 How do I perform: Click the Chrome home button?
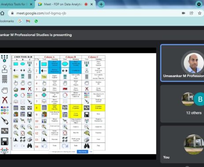pos(2,13)
